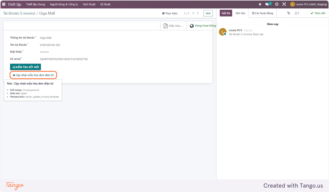
Task: Go to Tài khoản S-invoice breadcrumb
Action: click(x=19, y=13)
